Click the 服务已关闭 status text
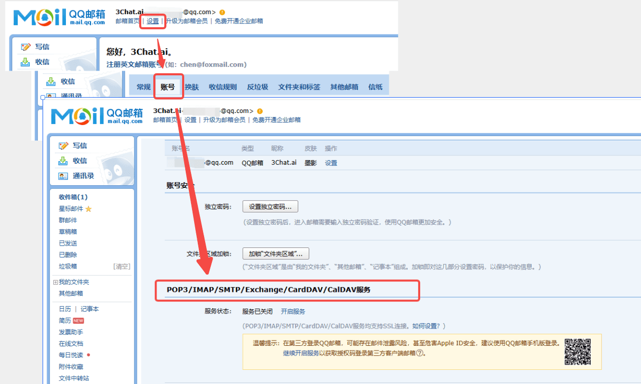Viewport: 641px width, 384px height. pyautogui.click(x=257, y=311)
